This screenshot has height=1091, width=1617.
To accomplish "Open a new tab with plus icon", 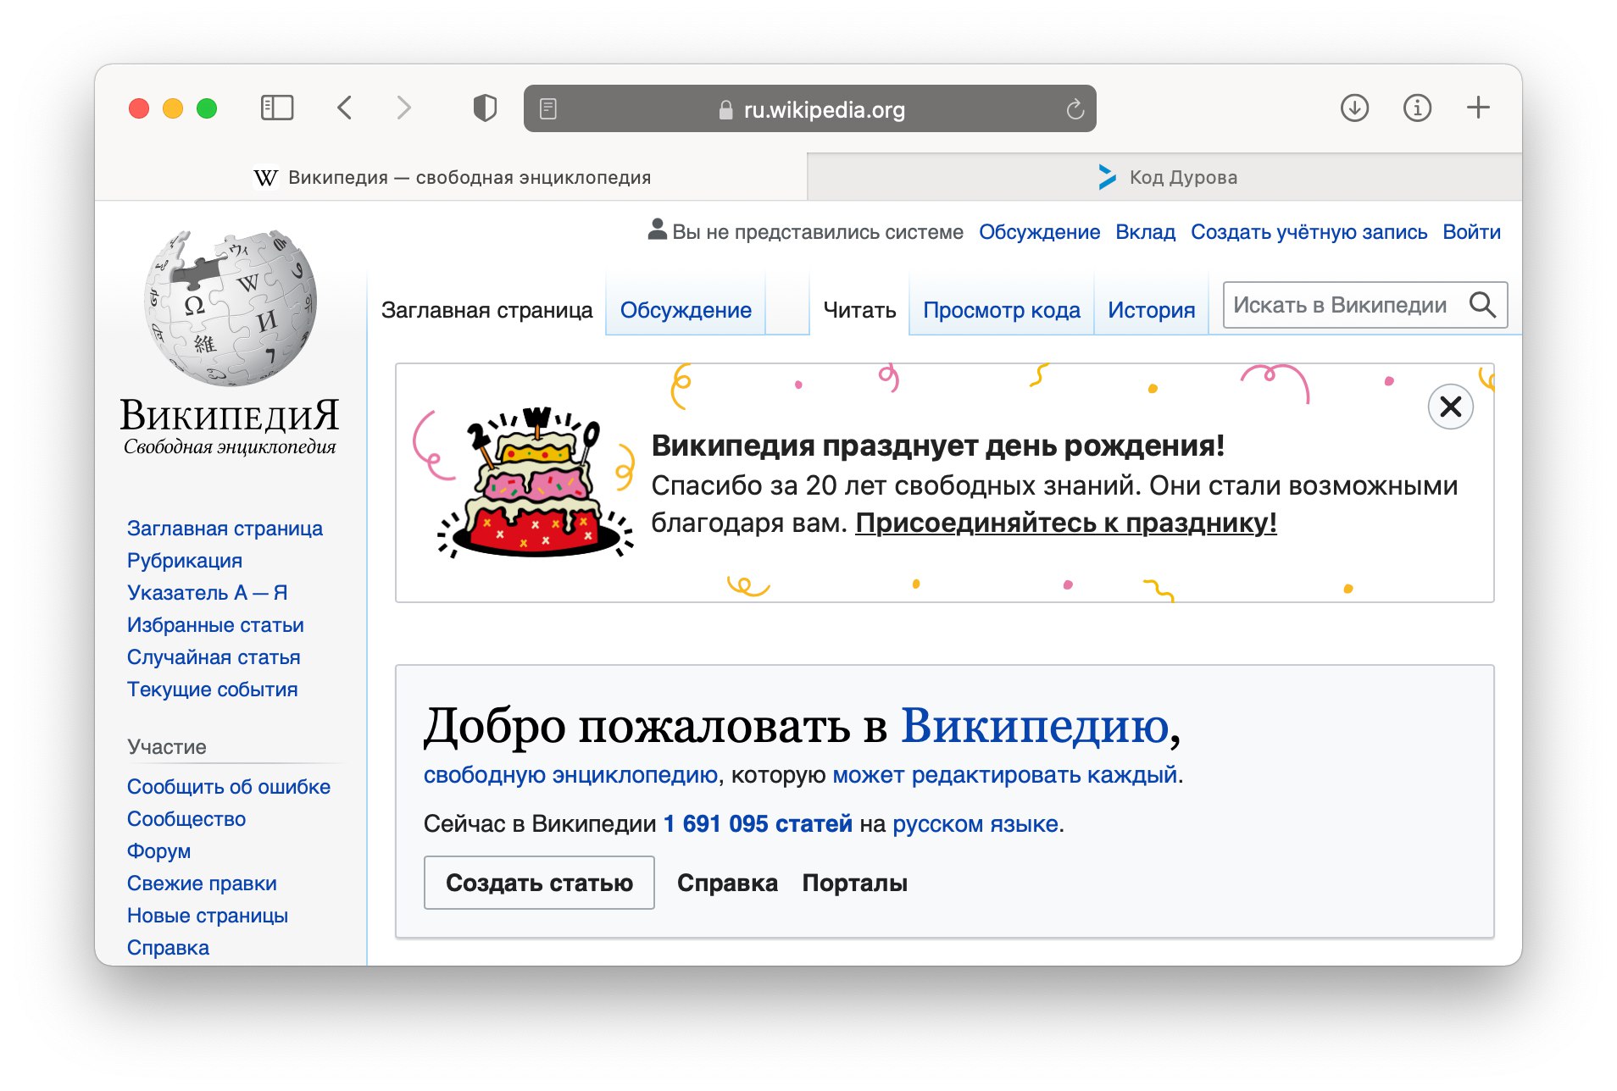I will (1478, 108).
